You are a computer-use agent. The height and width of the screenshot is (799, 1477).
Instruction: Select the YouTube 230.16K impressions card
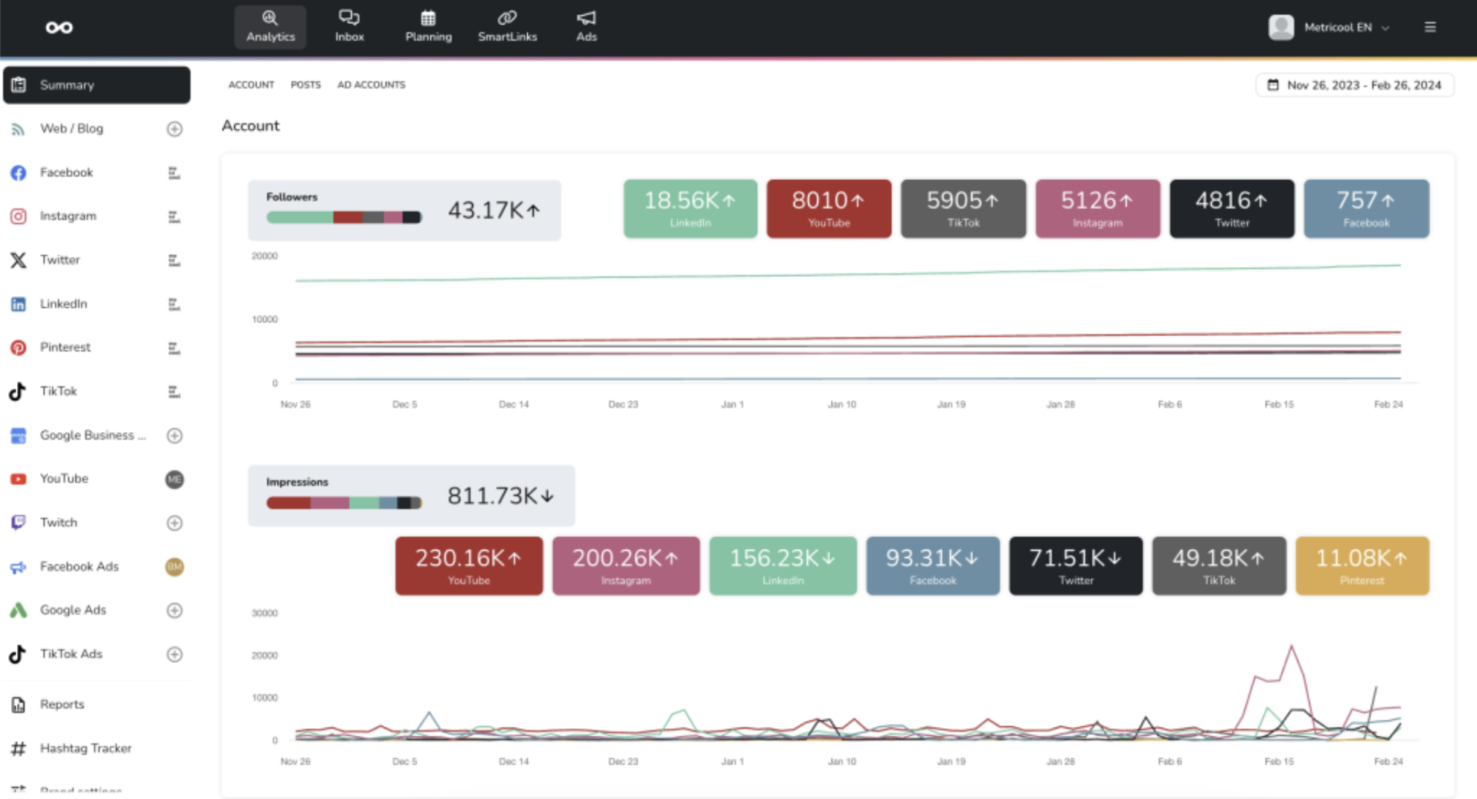pos(469,566)
